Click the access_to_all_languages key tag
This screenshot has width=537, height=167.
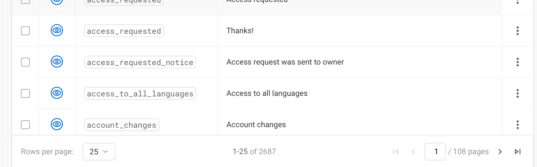point(140,94)
